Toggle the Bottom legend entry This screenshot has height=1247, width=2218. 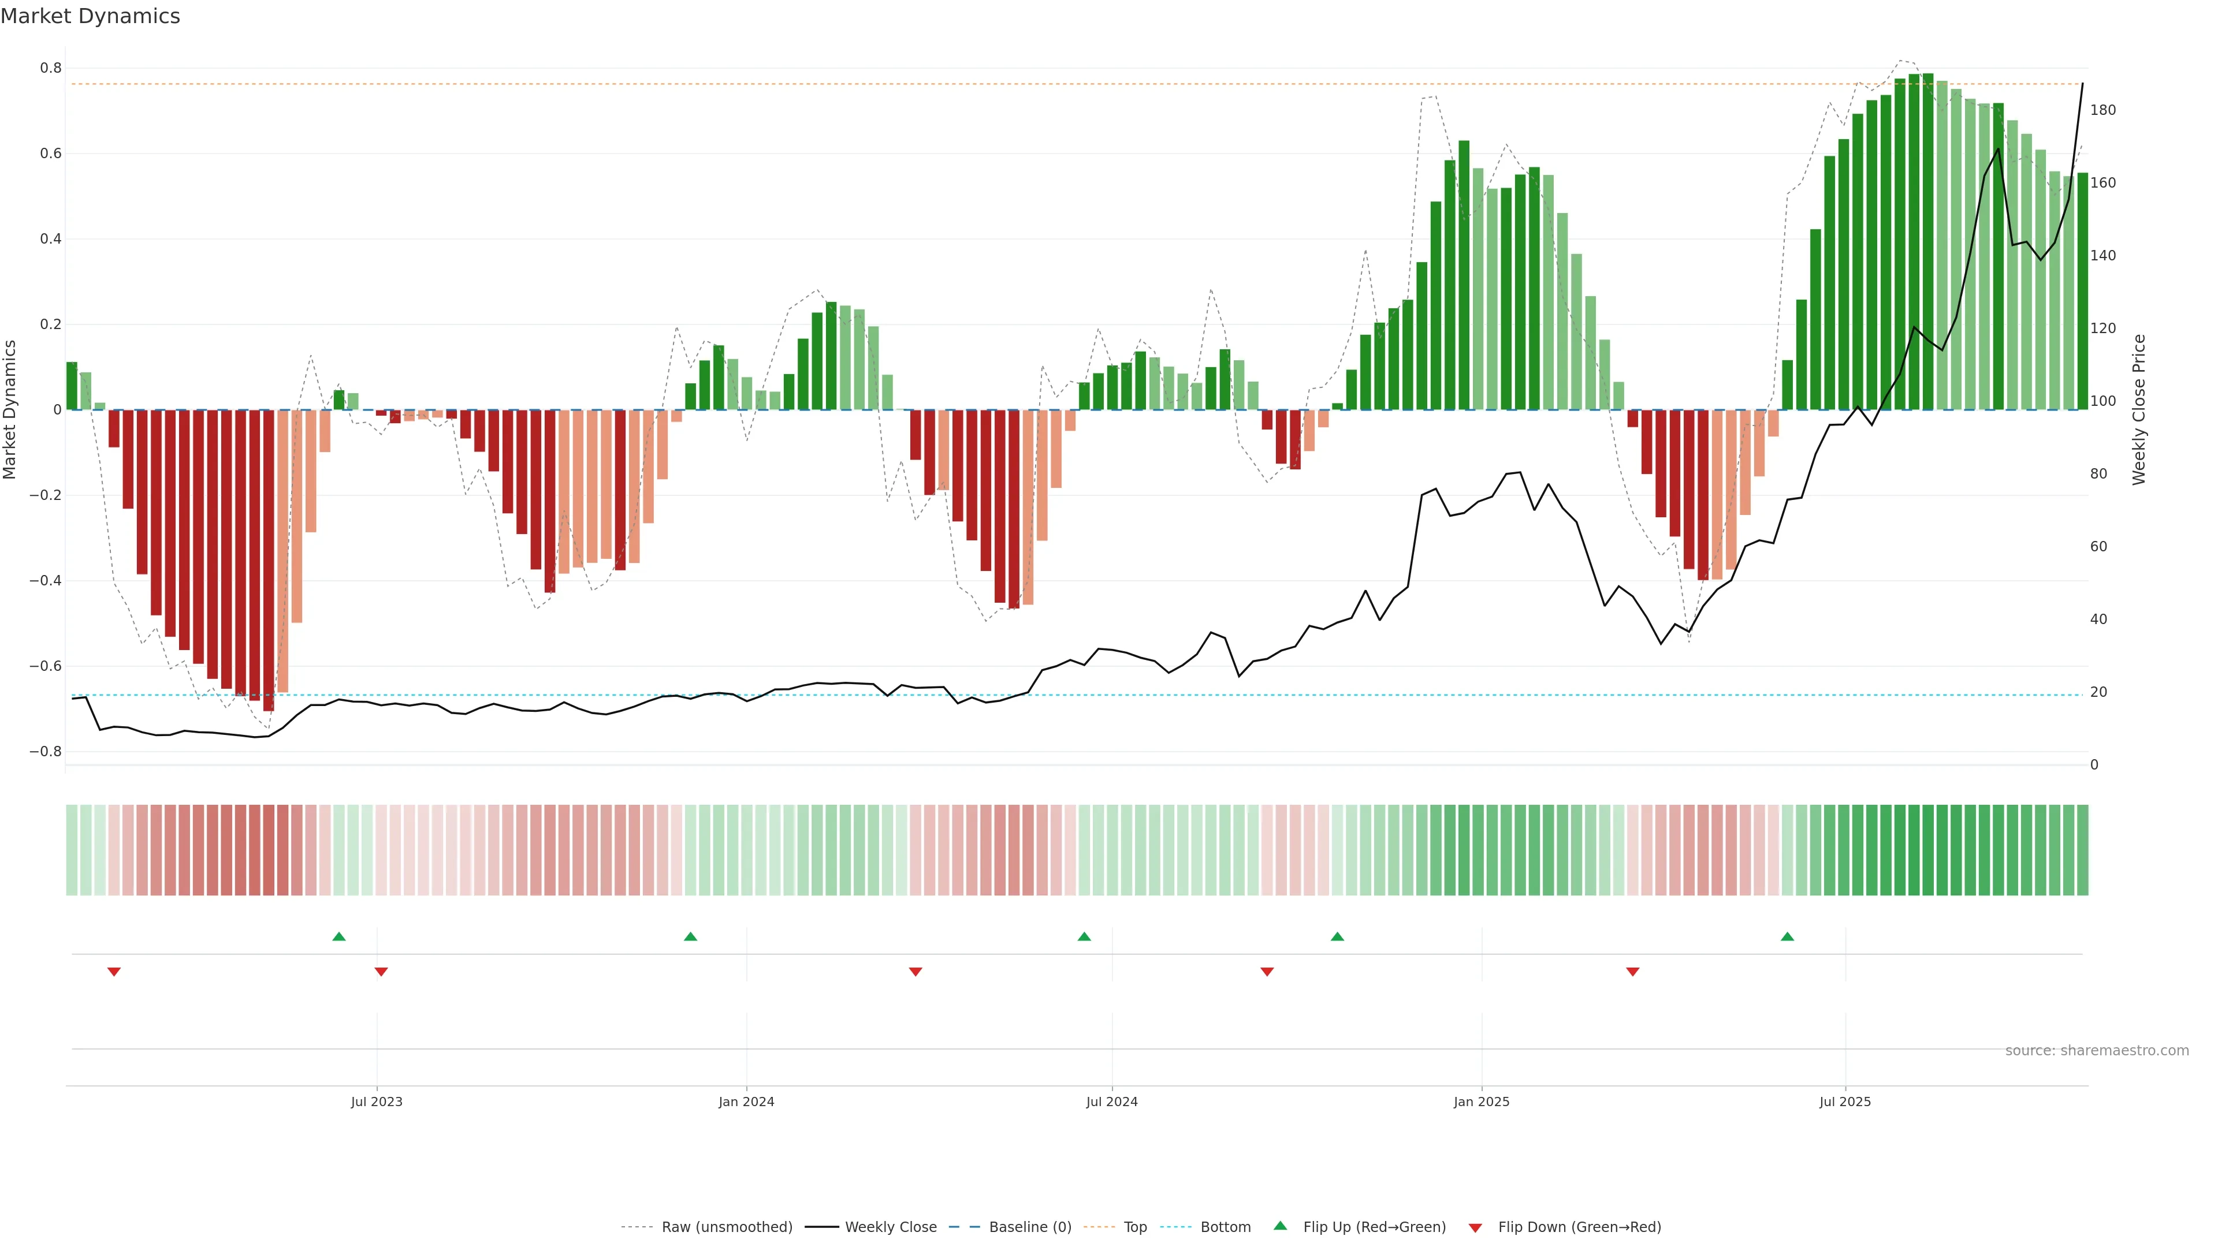pyautogui.click(x=1225, y=1227)
